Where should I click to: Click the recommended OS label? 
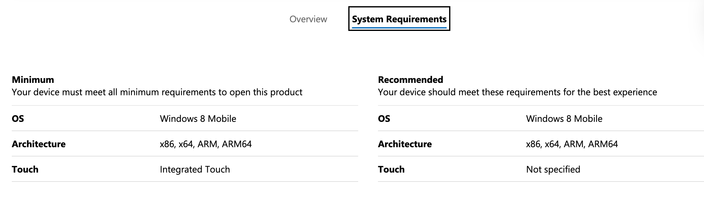point(384,119)
